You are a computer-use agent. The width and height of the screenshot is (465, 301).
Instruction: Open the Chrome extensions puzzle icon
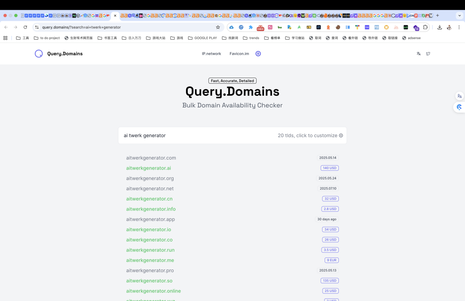(x=425, y=27)
